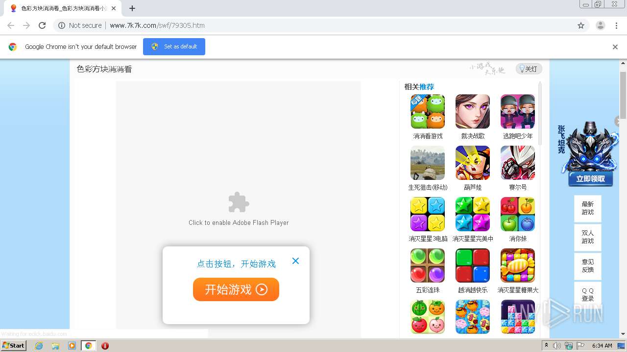Dismiss the default browser notification bar

coord(615,47)
